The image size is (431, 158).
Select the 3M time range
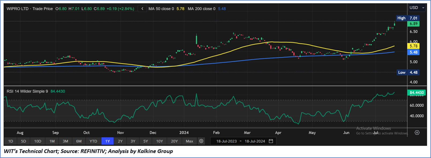[x=65, y=141]
